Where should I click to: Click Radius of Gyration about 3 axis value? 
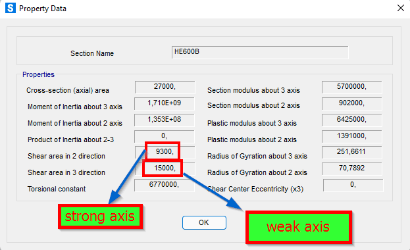coord(351,152)
